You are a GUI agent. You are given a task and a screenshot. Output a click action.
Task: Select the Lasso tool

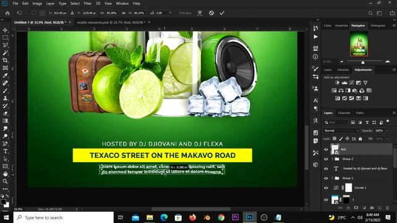(5, 45)
